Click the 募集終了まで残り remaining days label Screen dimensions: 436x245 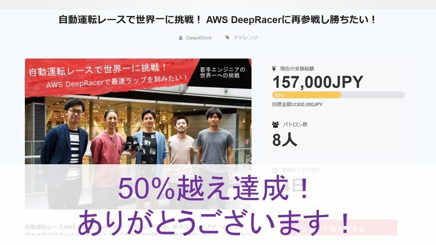301,170
